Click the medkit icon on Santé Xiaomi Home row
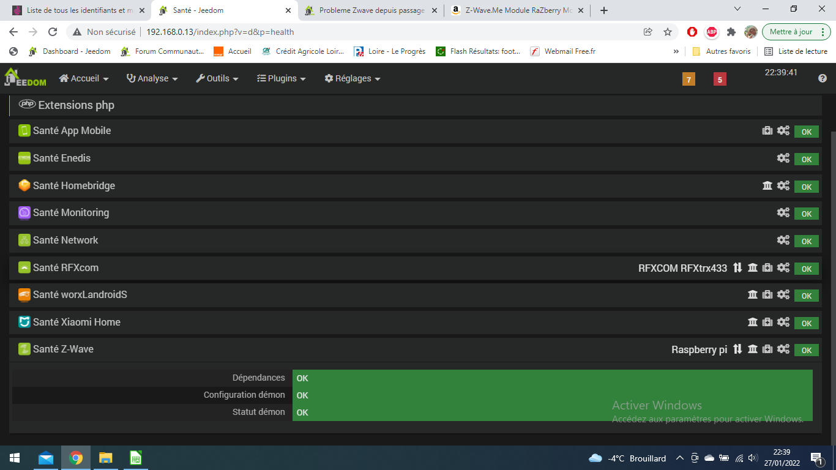 tap(767, 322)
